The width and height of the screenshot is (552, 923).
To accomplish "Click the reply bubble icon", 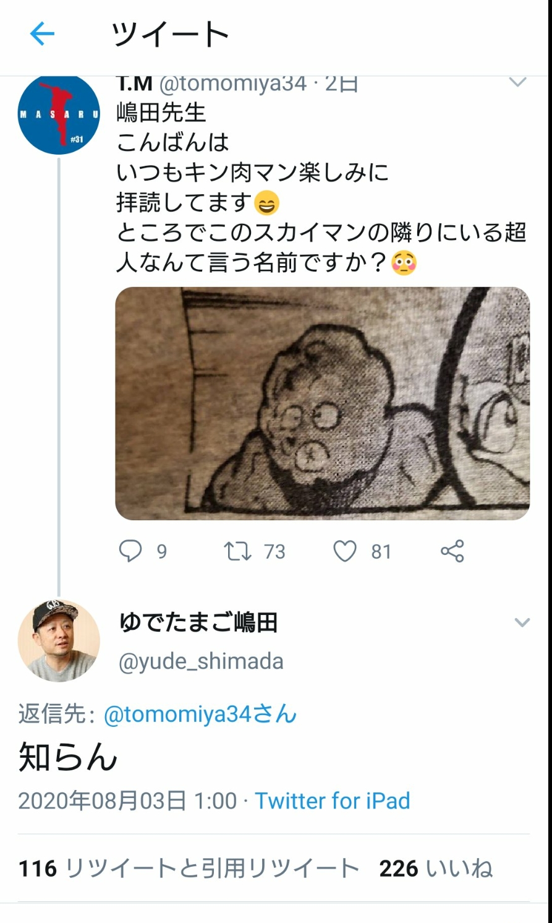I will (130, 551).
